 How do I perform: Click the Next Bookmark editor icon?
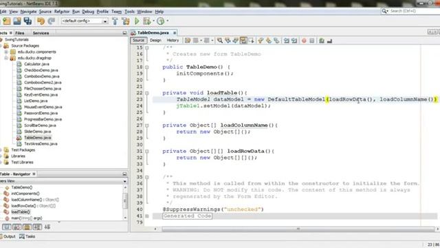coord(269,41)
